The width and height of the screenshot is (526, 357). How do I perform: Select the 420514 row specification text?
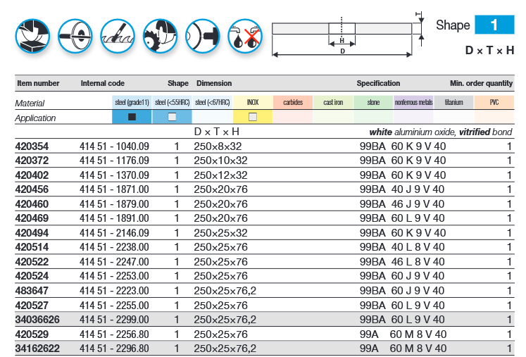402,247
